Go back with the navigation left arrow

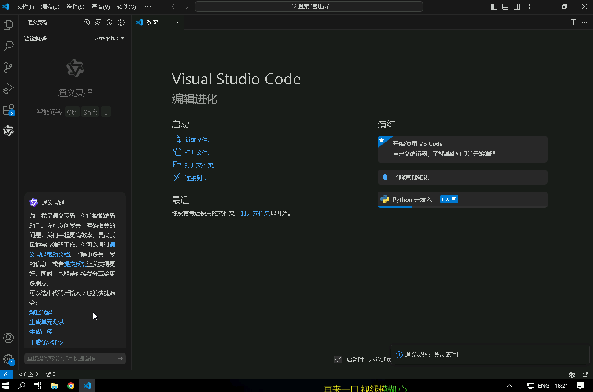174,7
